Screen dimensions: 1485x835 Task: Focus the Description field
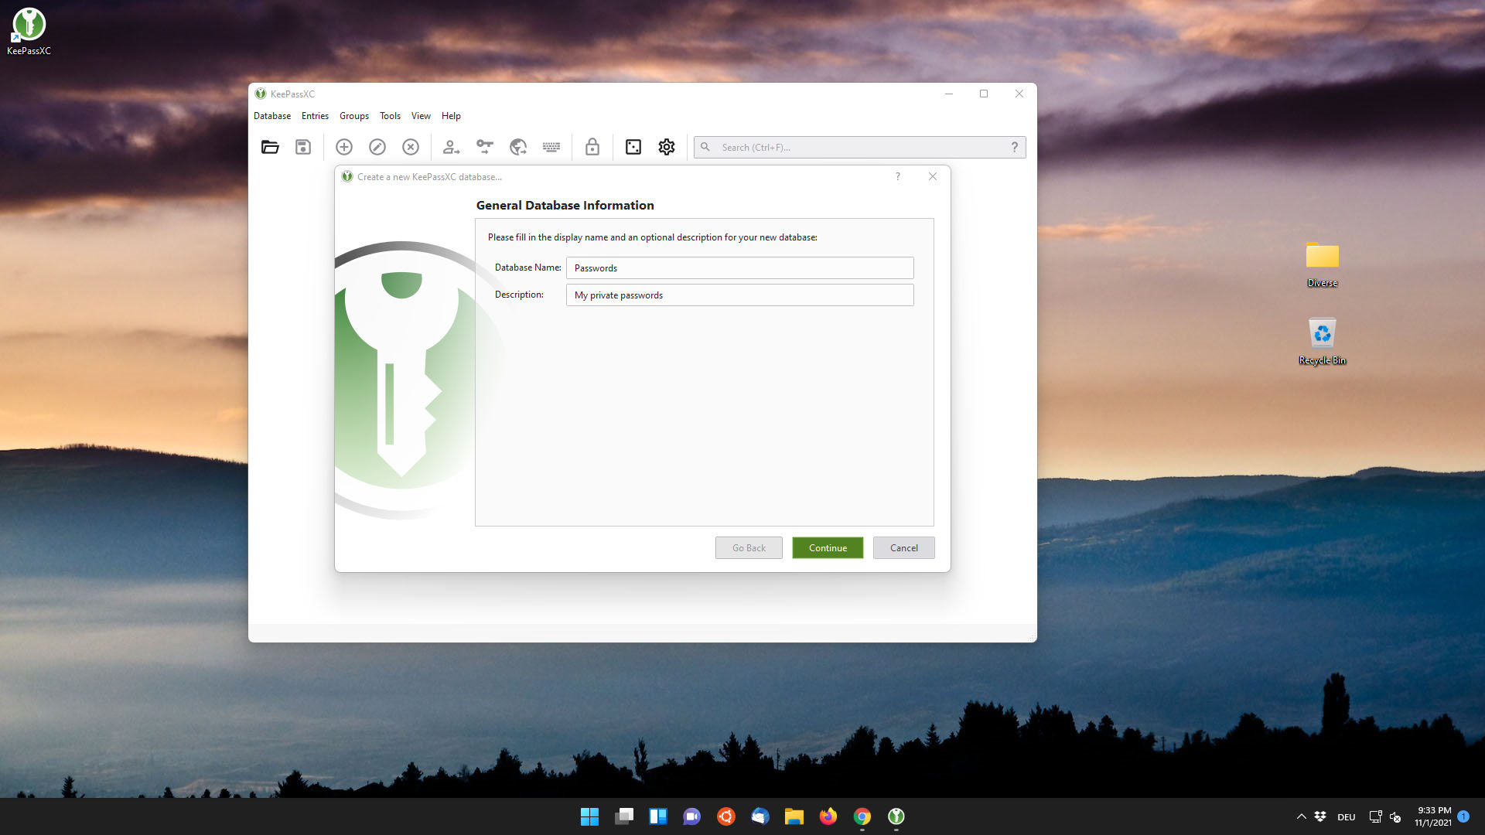[740, 295]
